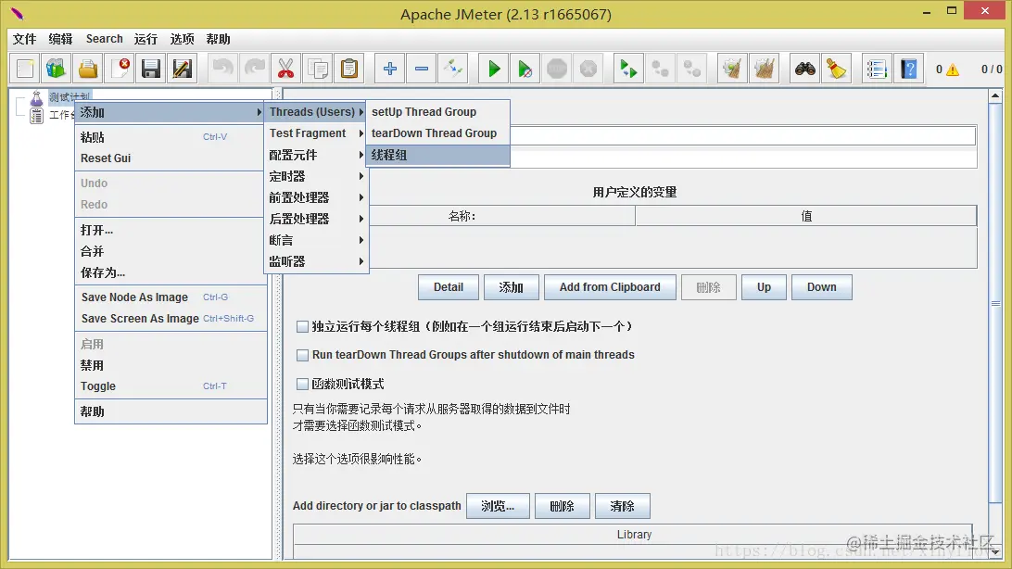
Task: Click the Copy toolbar icon
Action: 318,69
